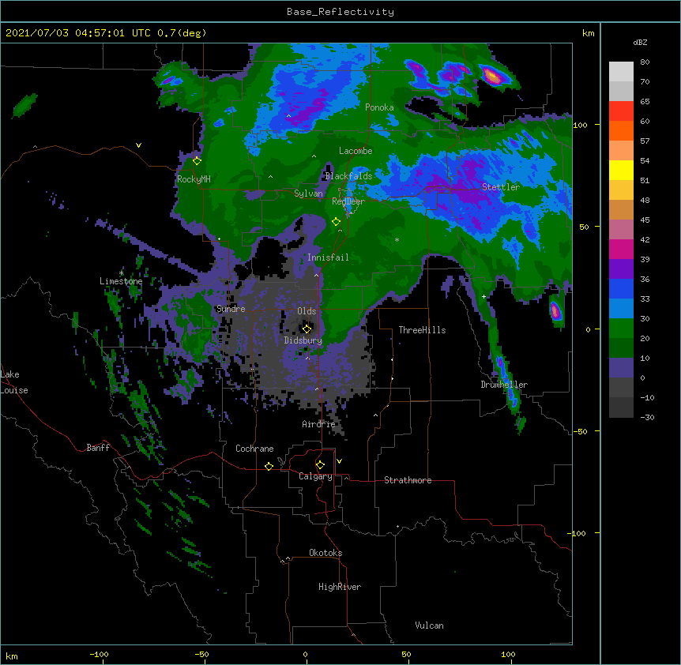
Task: Click the white asterisk above Limestone label
Action: coord(121,273)
